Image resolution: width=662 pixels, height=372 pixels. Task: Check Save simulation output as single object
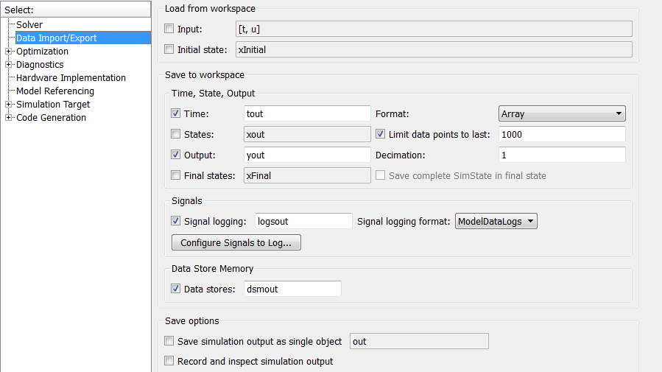tap(169, 341)
